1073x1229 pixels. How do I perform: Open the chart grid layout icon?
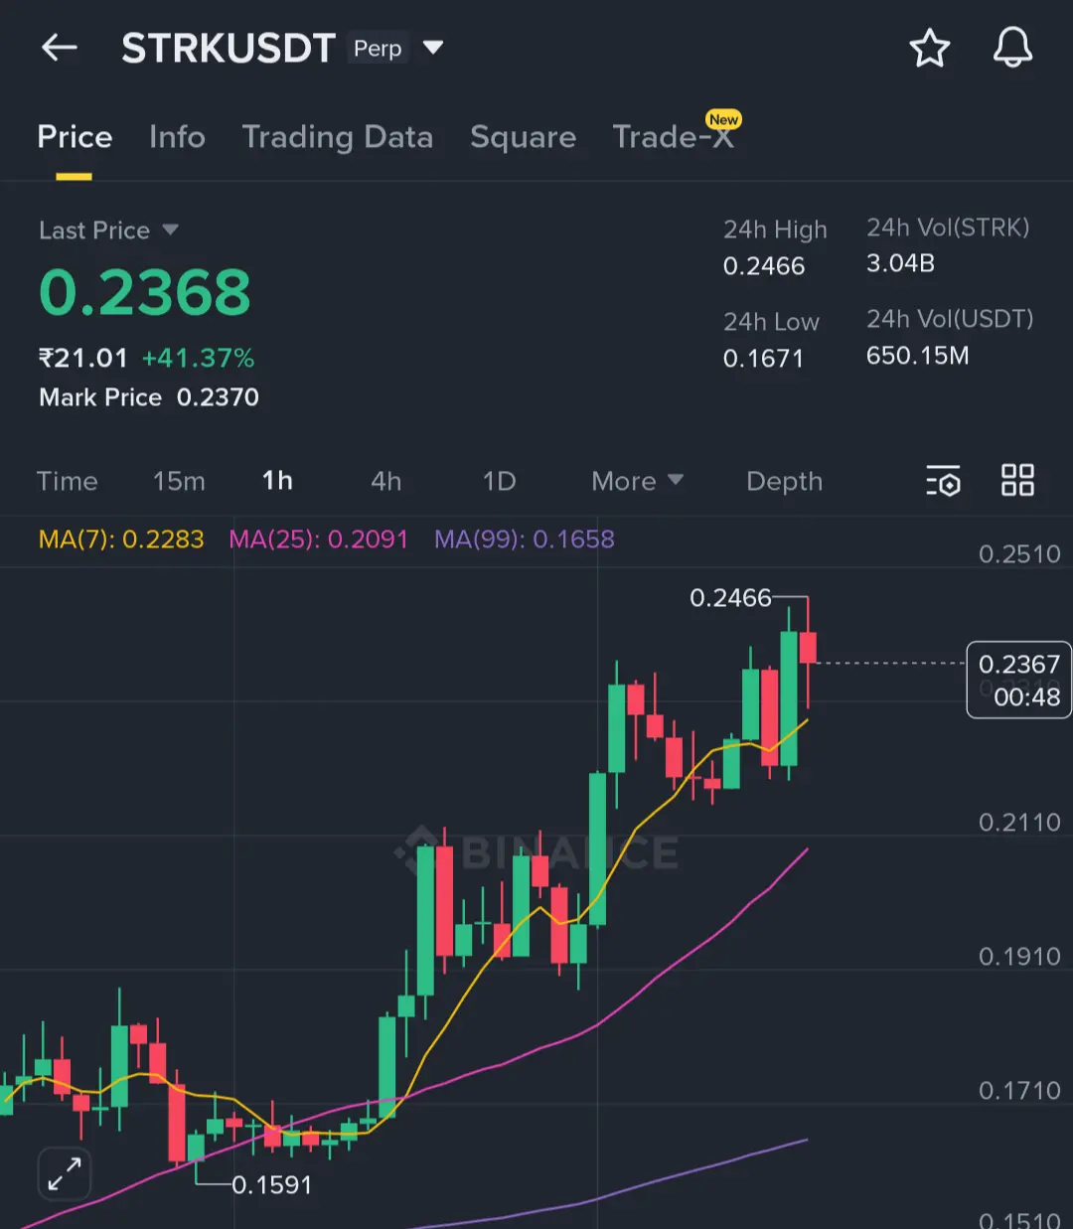1017,480
